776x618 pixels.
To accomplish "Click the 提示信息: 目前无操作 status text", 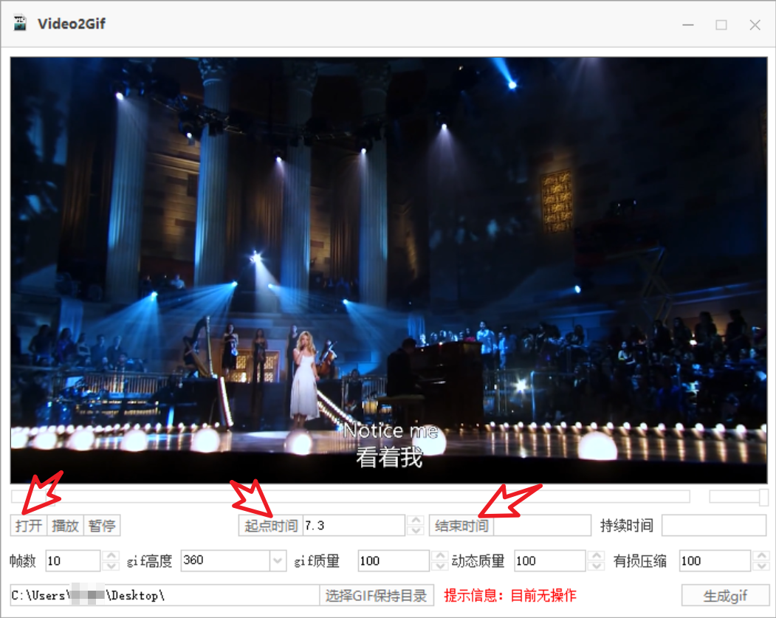I will pos(510,595).
